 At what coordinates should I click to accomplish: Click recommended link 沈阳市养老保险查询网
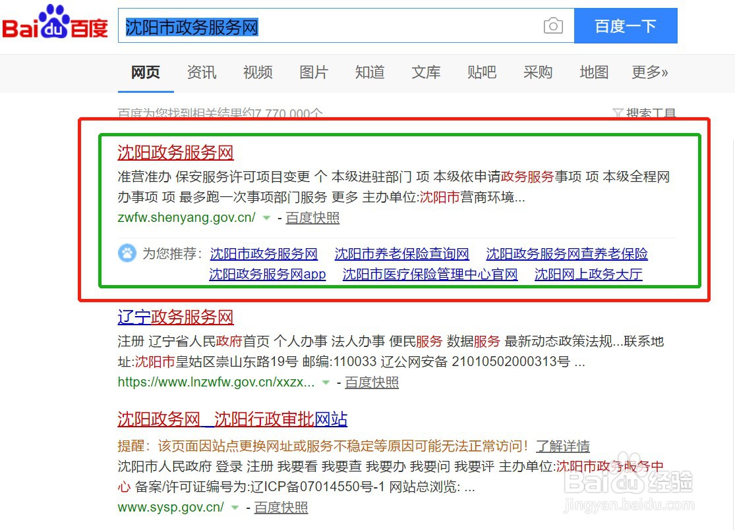coord(401,253)
